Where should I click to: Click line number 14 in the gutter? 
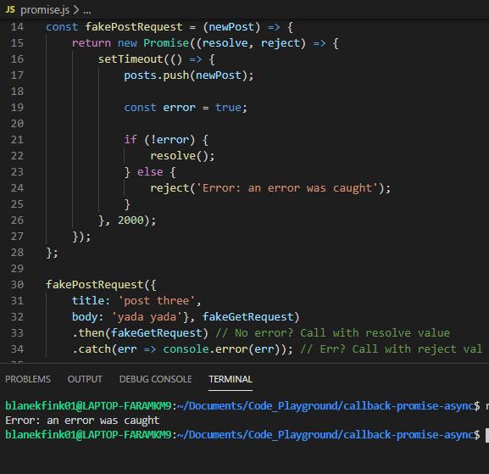click(17, 27)
